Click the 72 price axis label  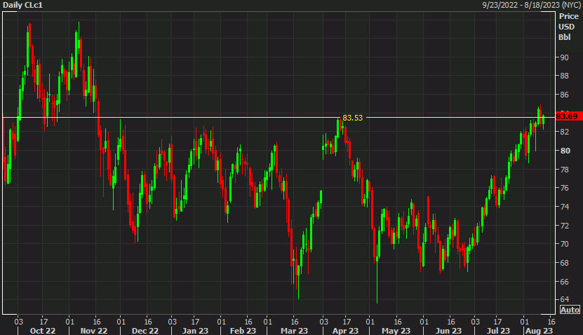[x=565, y=226]
